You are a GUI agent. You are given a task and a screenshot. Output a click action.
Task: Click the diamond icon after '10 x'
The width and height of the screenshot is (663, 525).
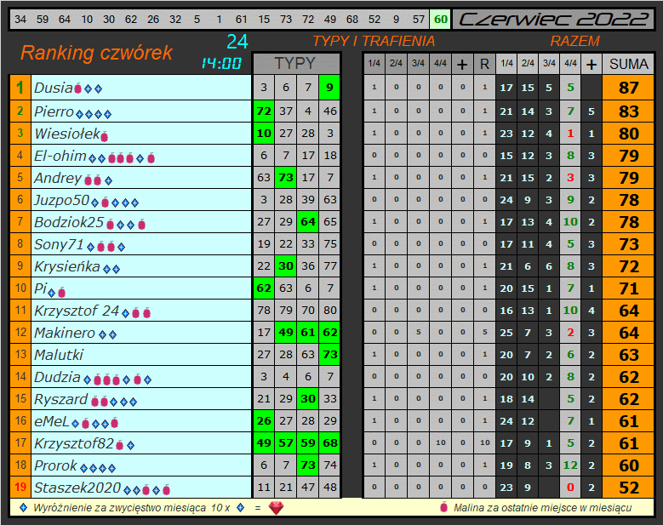click(x=241, y=507)
